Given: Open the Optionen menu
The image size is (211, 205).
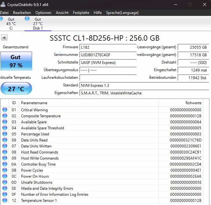Looking at the screenshot, I should (43, 13).
